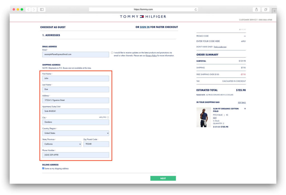Open the Safari share icon

(256, 9)
